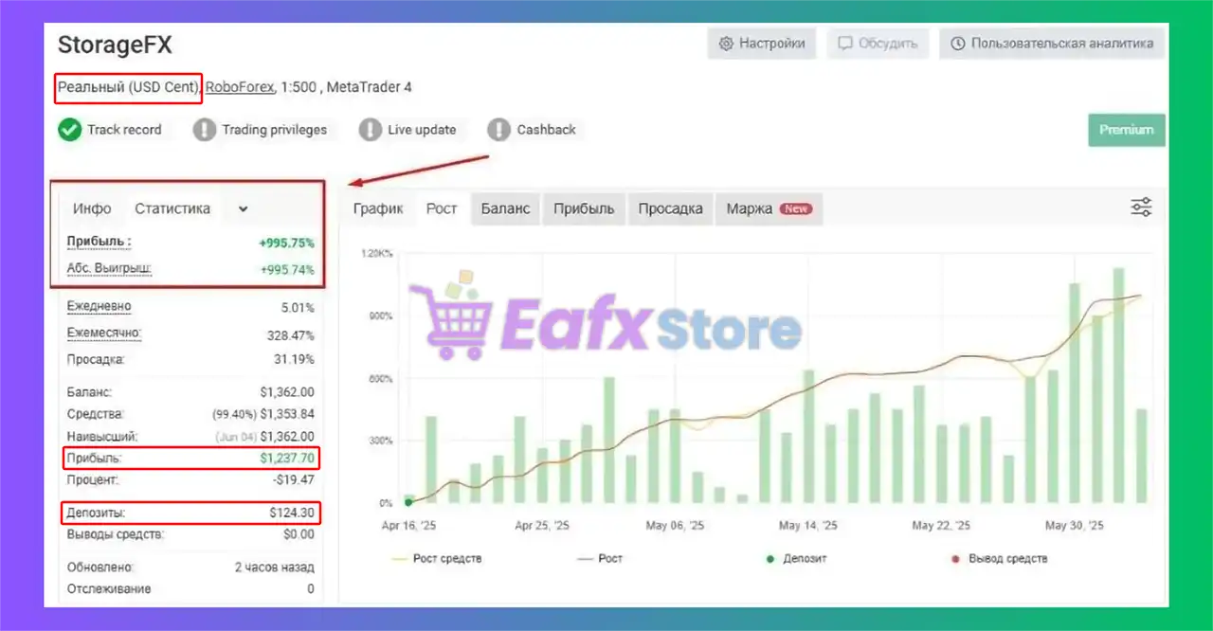Open the Баланс chart tab
The height and width of the screenshot is (631, 1213).
click(505, 208)
